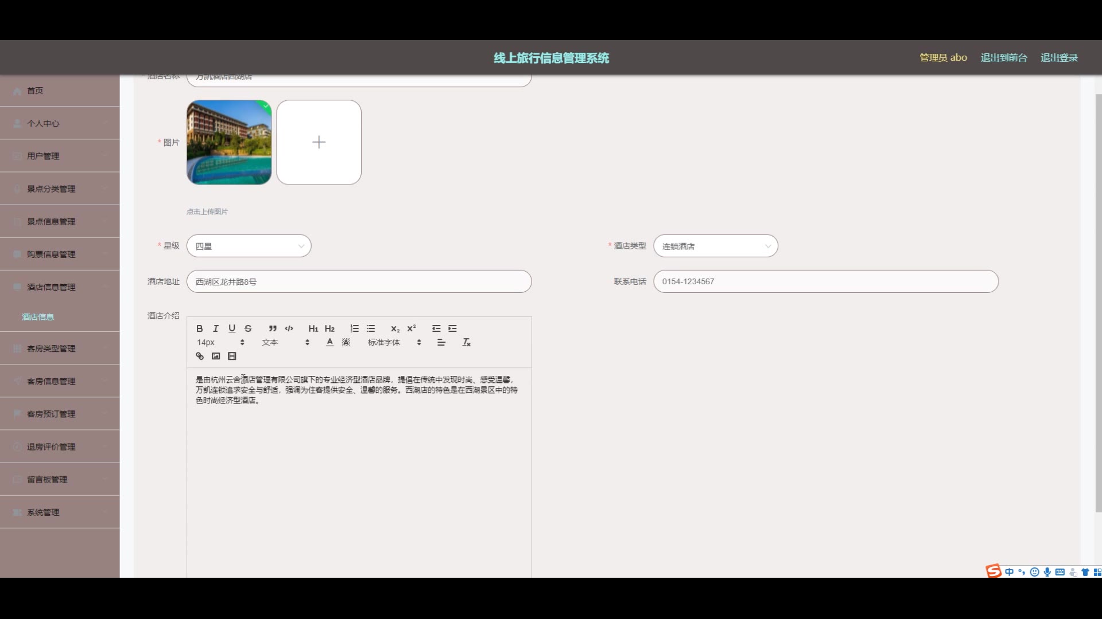1102x619 pixels.
Task: Toggle bold formatting in editor toolbar
Action: coord(199,328)
